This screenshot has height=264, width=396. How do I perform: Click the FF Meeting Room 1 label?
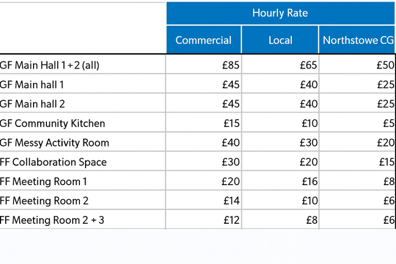click(44, 182)
